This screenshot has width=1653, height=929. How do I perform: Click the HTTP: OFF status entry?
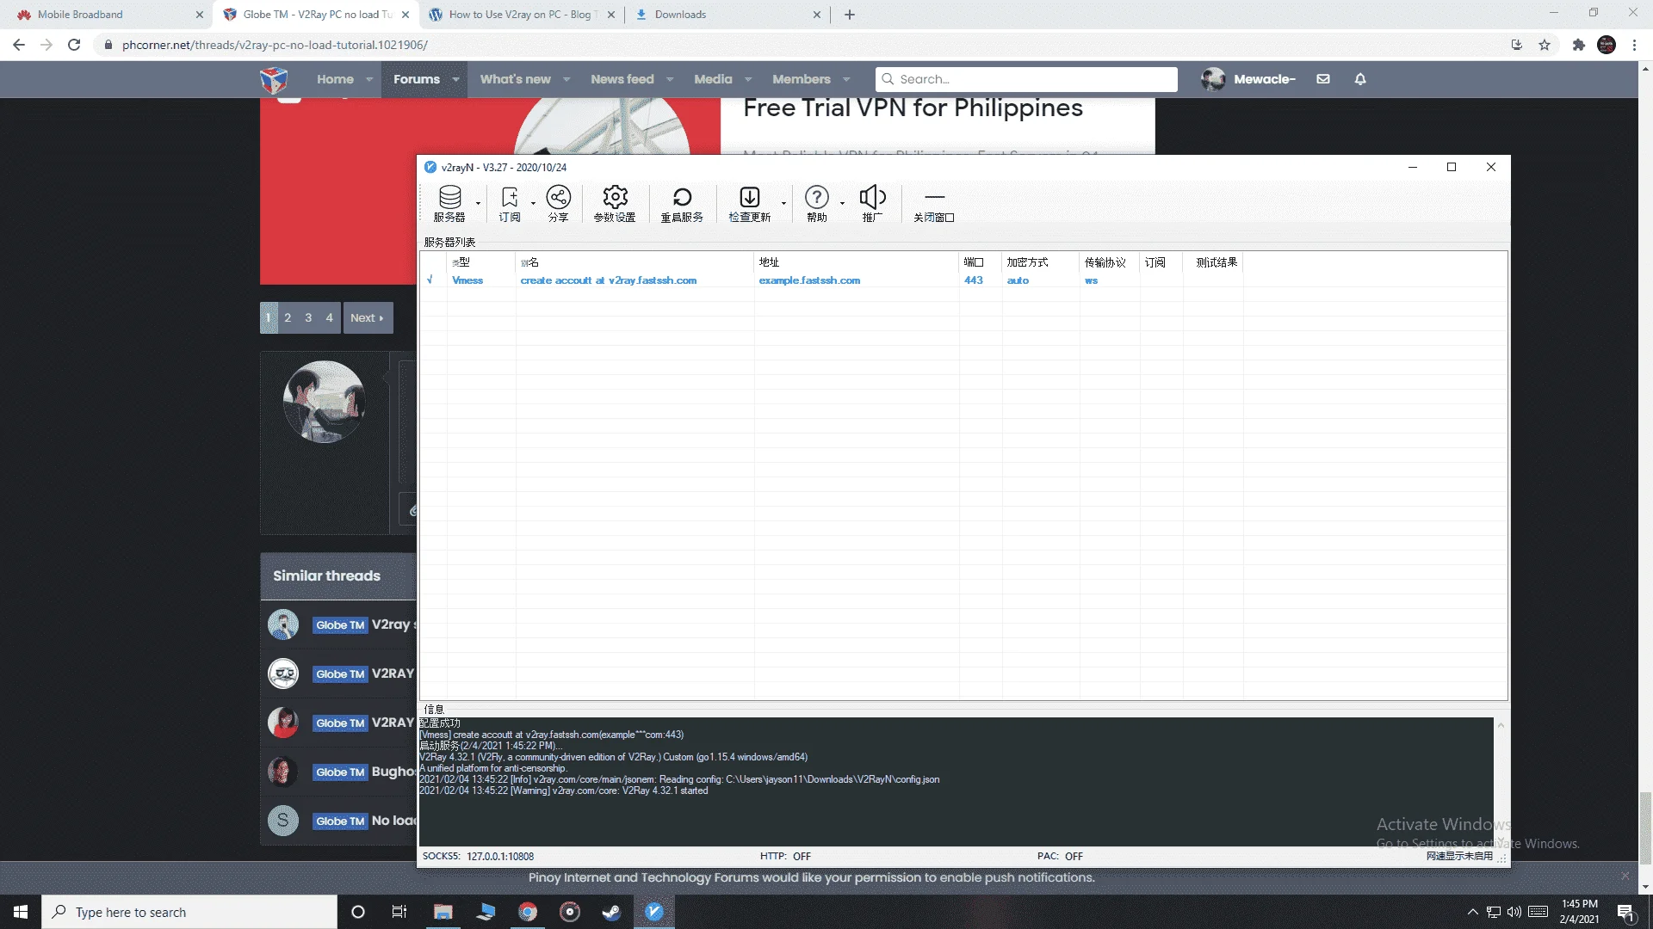tap(785, 857)
